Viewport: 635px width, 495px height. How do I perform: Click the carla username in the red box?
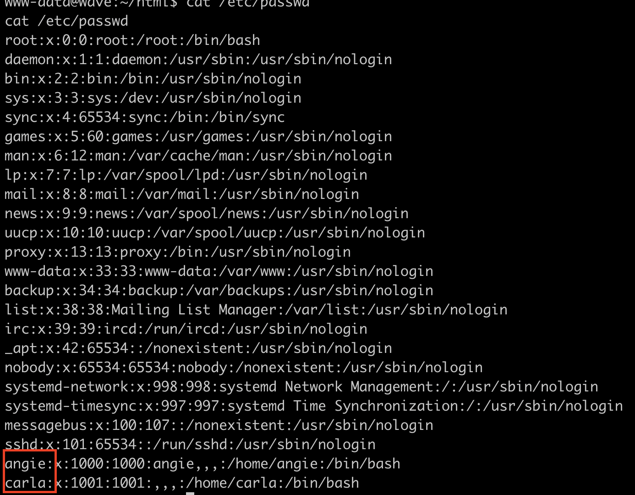[25, 483]
